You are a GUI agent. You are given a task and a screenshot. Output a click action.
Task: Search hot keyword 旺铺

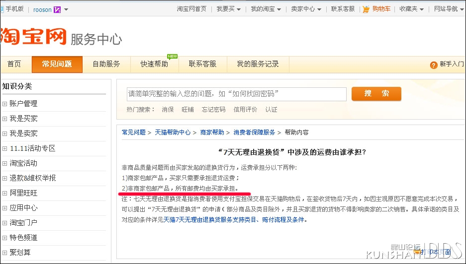tap(188, 110)
